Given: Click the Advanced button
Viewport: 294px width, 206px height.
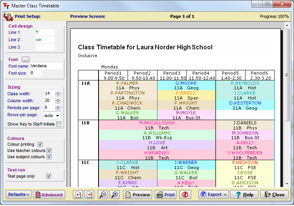Looking at the screenshot, I should (49, 195).
